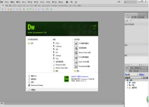Click the New CSS Rule icon
The height and width of the screenshot is (107, 149).
point(142,65)
